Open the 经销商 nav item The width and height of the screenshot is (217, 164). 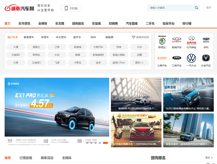(x=113, y=23)
